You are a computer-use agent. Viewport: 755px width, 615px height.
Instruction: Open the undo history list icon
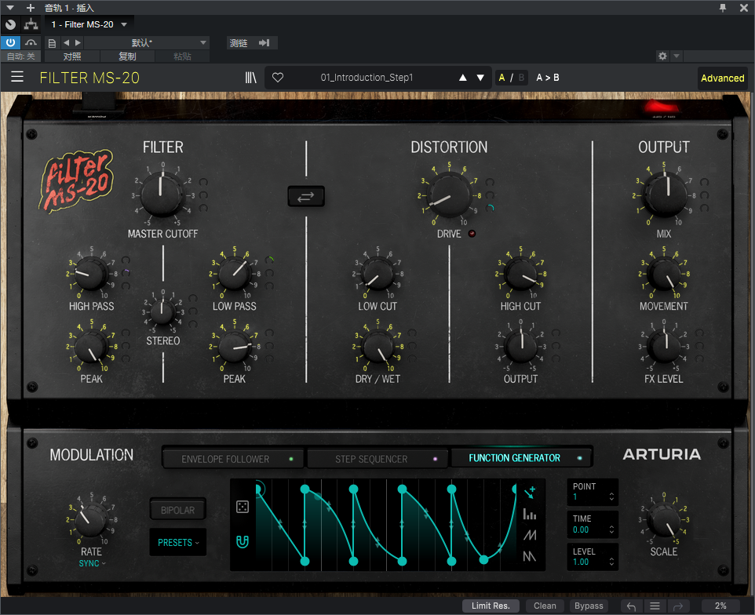coord(655,606)
